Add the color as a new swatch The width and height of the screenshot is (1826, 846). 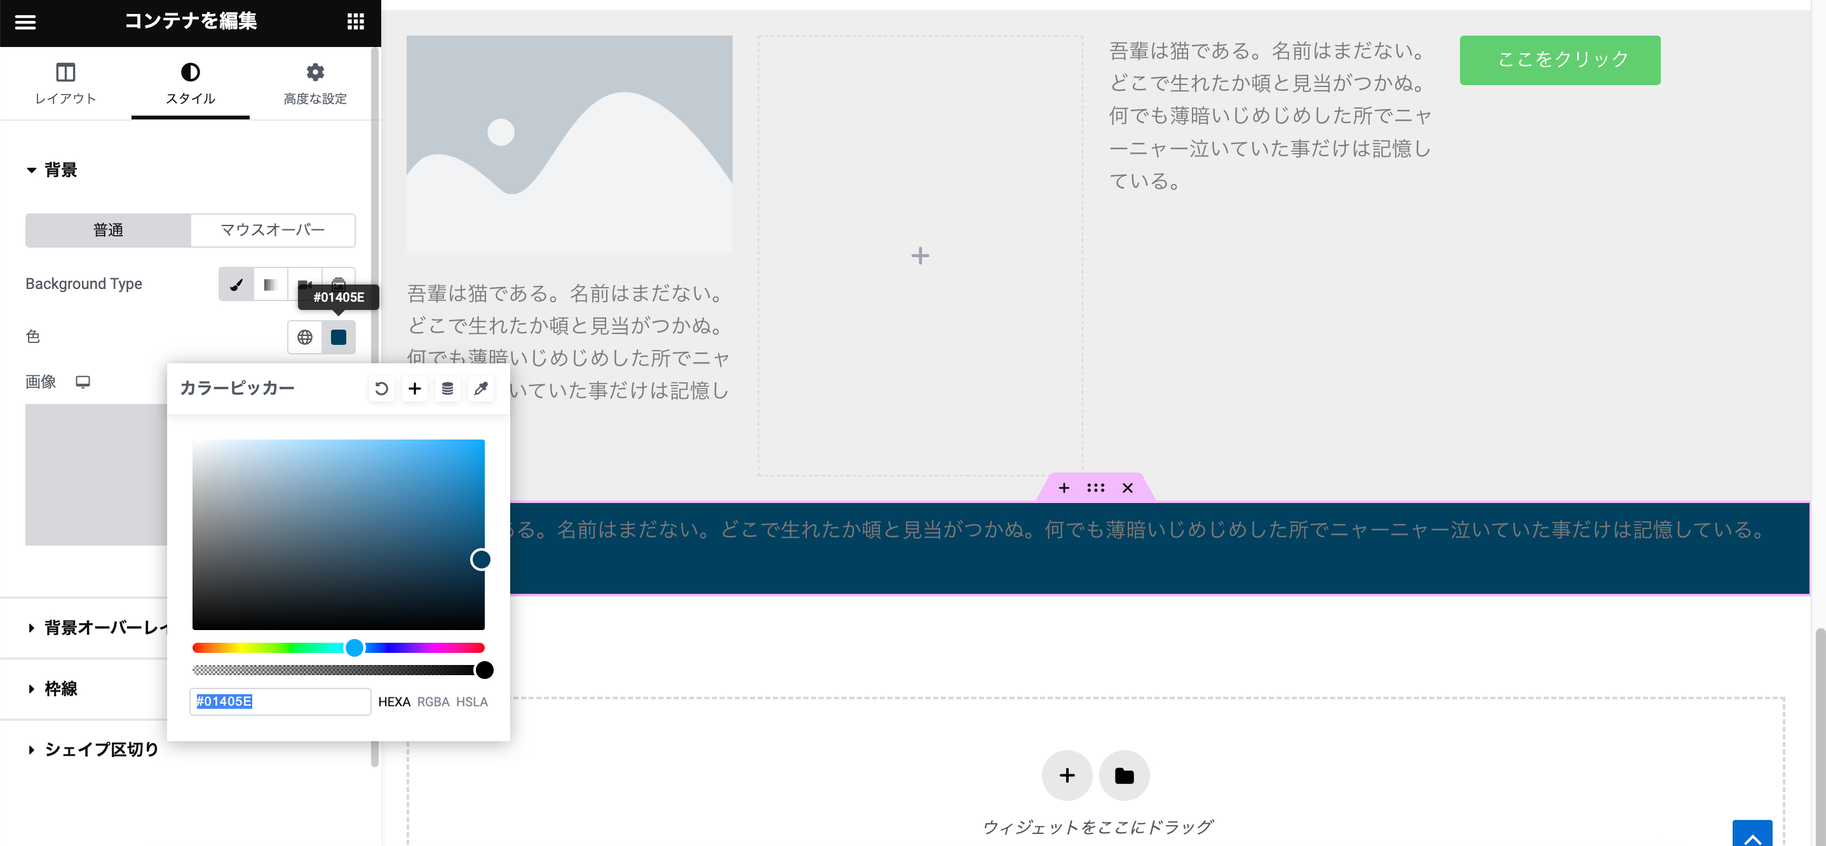pyautogui.click(x=415, y=388)
